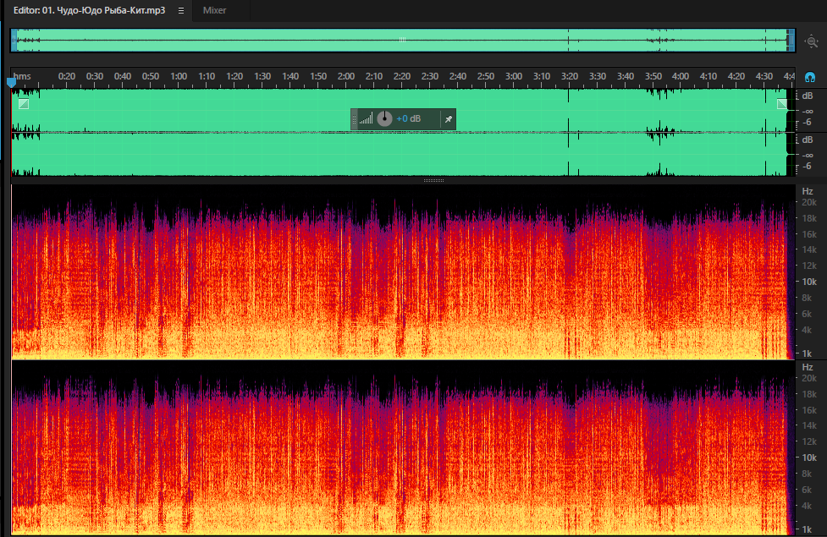Click the blue playhead marker at the ruler start

click(x=11, y=83)
